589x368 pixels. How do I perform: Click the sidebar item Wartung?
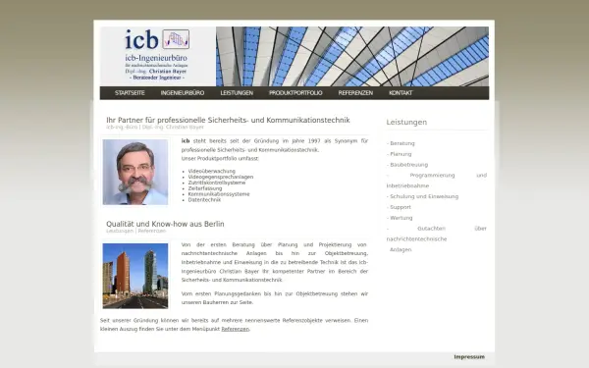[x=400, y=218]
